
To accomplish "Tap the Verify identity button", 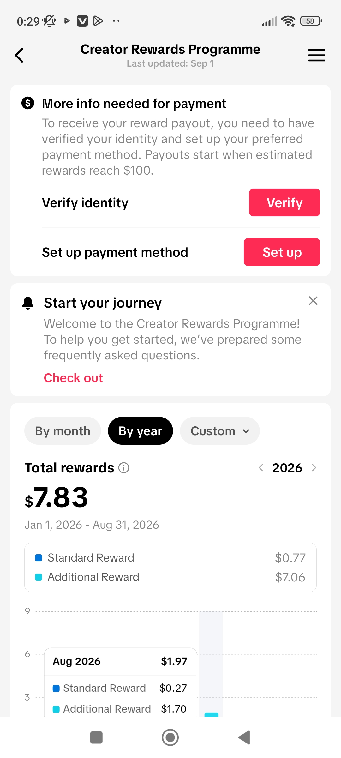I will (284, 202).
